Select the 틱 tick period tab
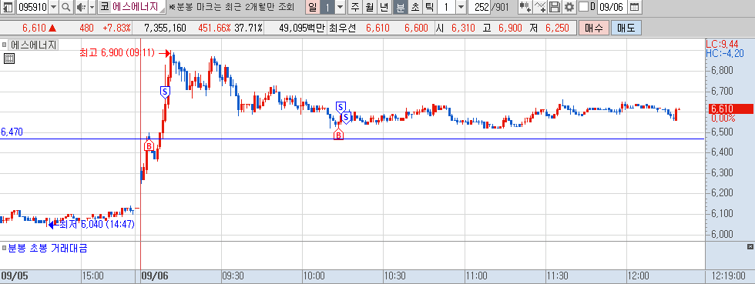Image resolution: width=755 pixels, height=284 pixels. (x=430, y=7)
